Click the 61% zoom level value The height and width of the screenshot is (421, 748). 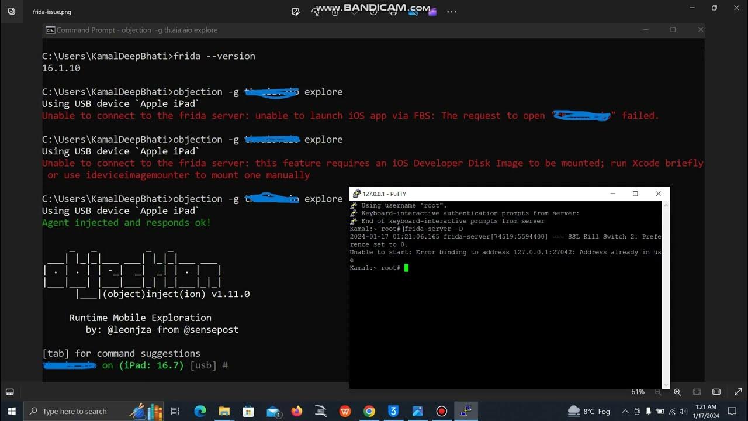[x=638, y=392]
